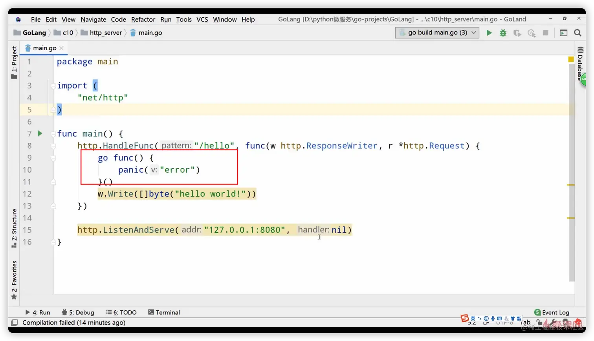Viewport: 594px width, 341px height.
Task: Collapse the go func block at line 9
Action: pos(53,158)
